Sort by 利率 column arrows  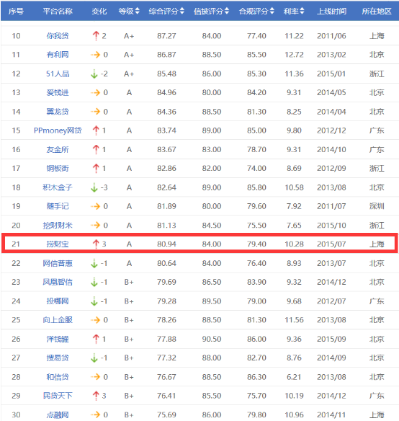point(302,11)
